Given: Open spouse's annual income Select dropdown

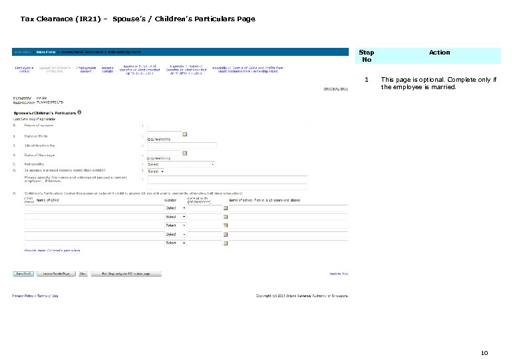Looking at the screenshot, I should pos(156,172).
